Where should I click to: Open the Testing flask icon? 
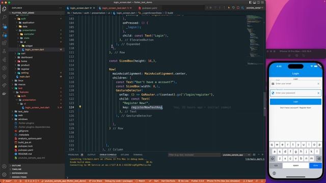coord(4,51)
